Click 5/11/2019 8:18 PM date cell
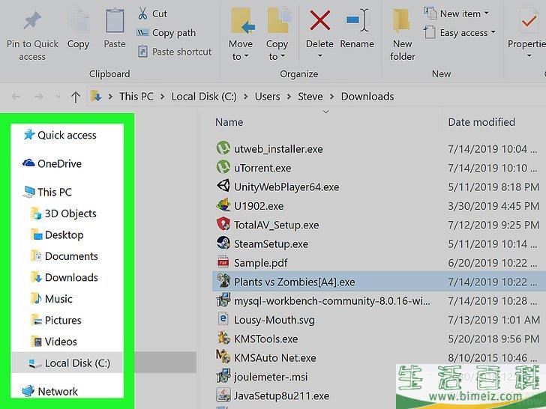 (x=493, y=187)
